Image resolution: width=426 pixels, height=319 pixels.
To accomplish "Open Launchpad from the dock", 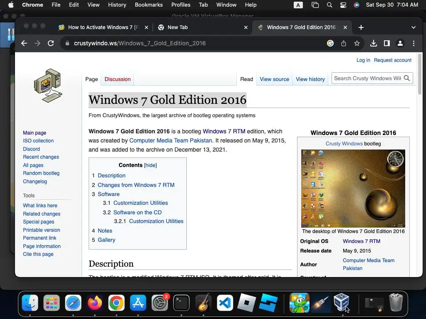I will tap(51, 303).
